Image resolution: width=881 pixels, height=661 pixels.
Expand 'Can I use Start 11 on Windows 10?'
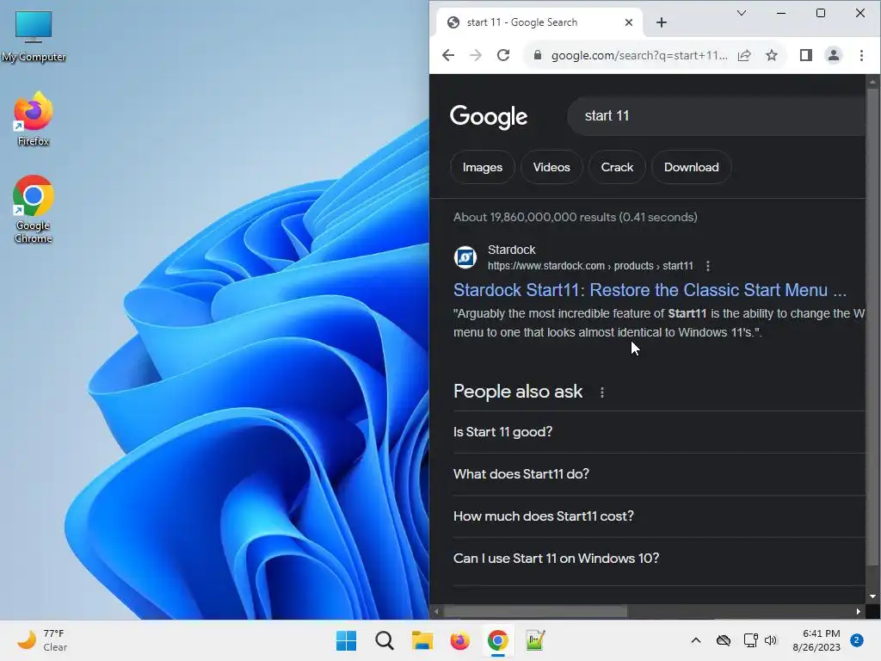659,558
